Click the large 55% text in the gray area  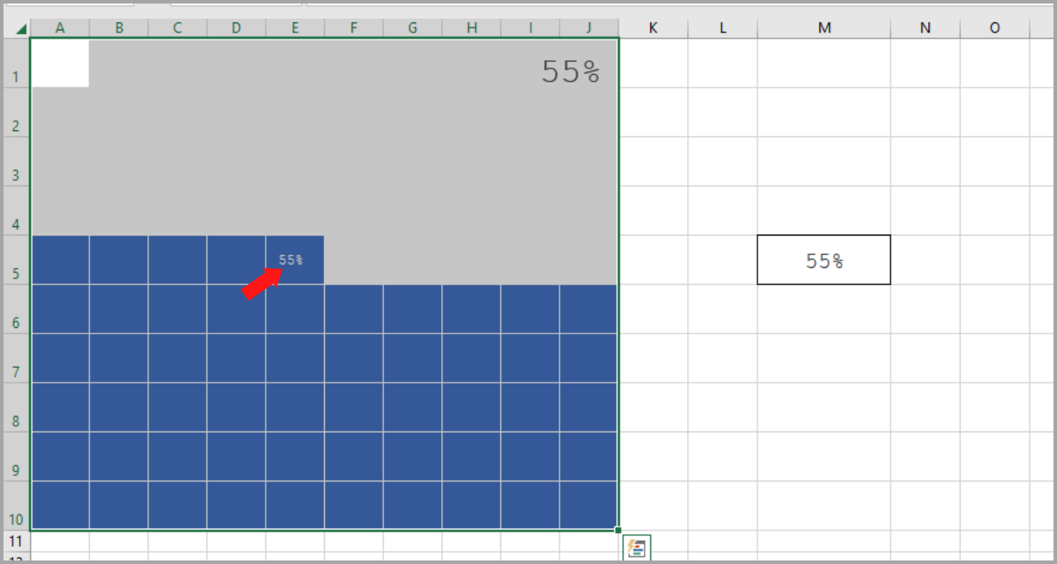pos(571,71)
